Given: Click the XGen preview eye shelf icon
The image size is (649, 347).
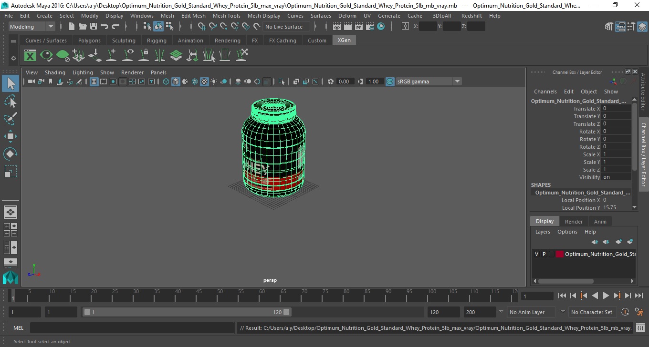Looking at the screenshot, I should 46,56.
